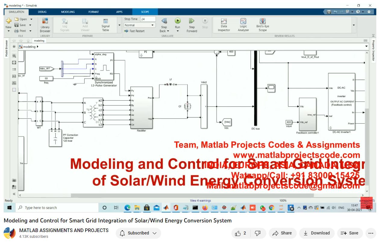
Task: Open Chrome from taskbar
Action: click(x=271, y=208)
